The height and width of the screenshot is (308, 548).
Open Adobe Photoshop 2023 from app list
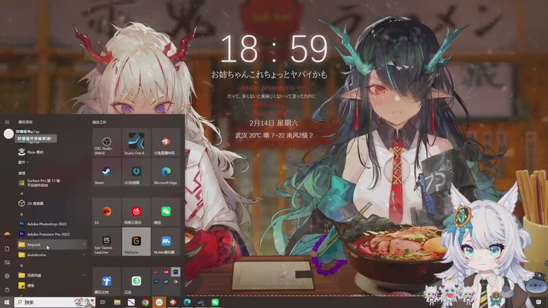pos(52,224)
